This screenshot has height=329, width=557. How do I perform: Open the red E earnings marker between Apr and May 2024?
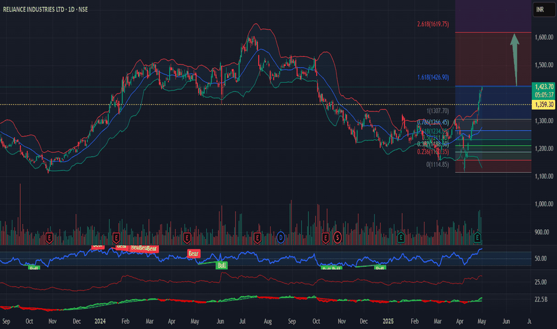[187, 237]
